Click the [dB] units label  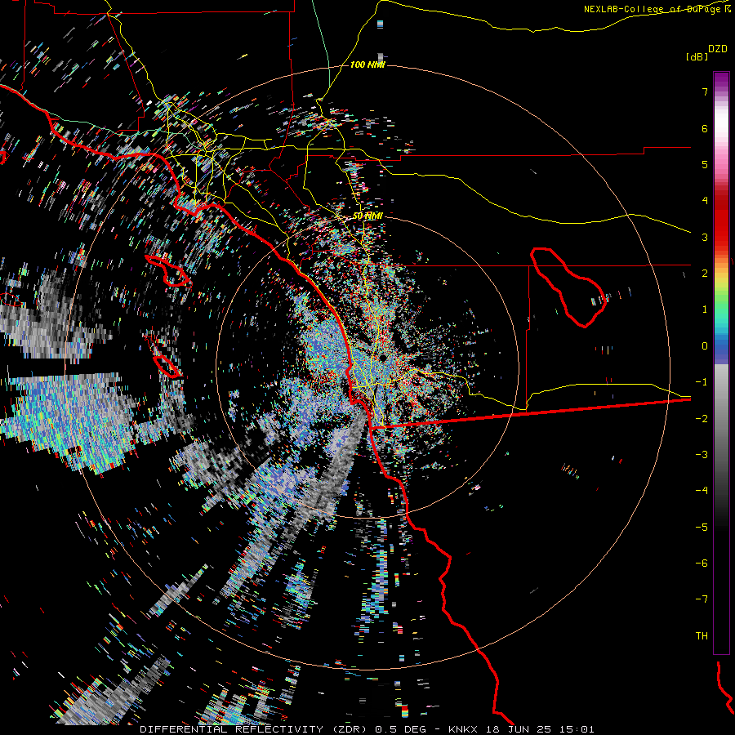click(697, 56)
